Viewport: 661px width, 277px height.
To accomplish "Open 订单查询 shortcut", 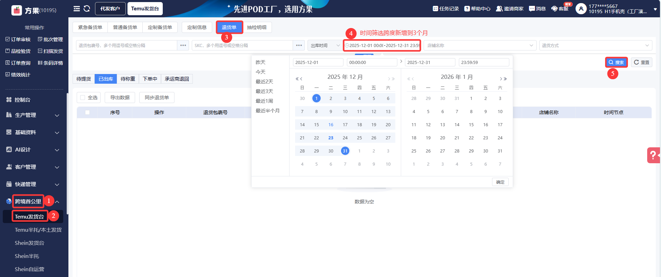I will [x=18, y=63].
